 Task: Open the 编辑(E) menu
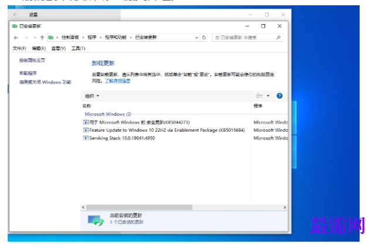[x=39, y=48]
